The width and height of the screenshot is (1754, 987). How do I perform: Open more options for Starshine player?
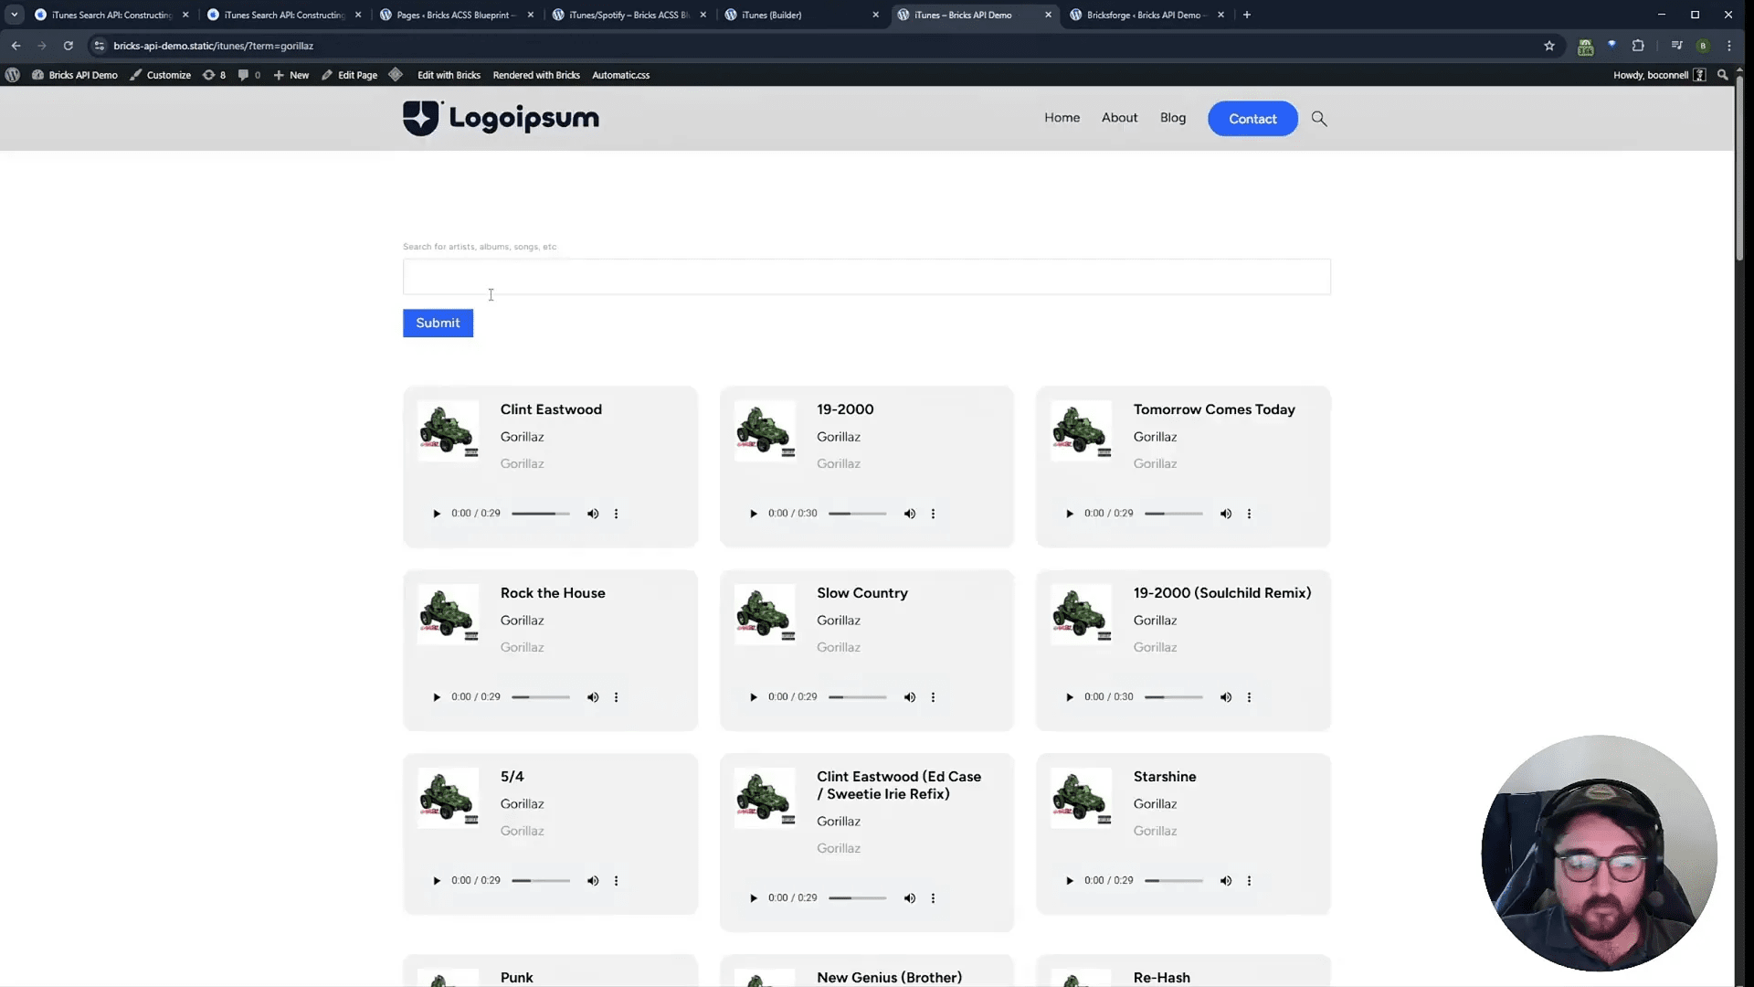click(x=1250, y=881)
